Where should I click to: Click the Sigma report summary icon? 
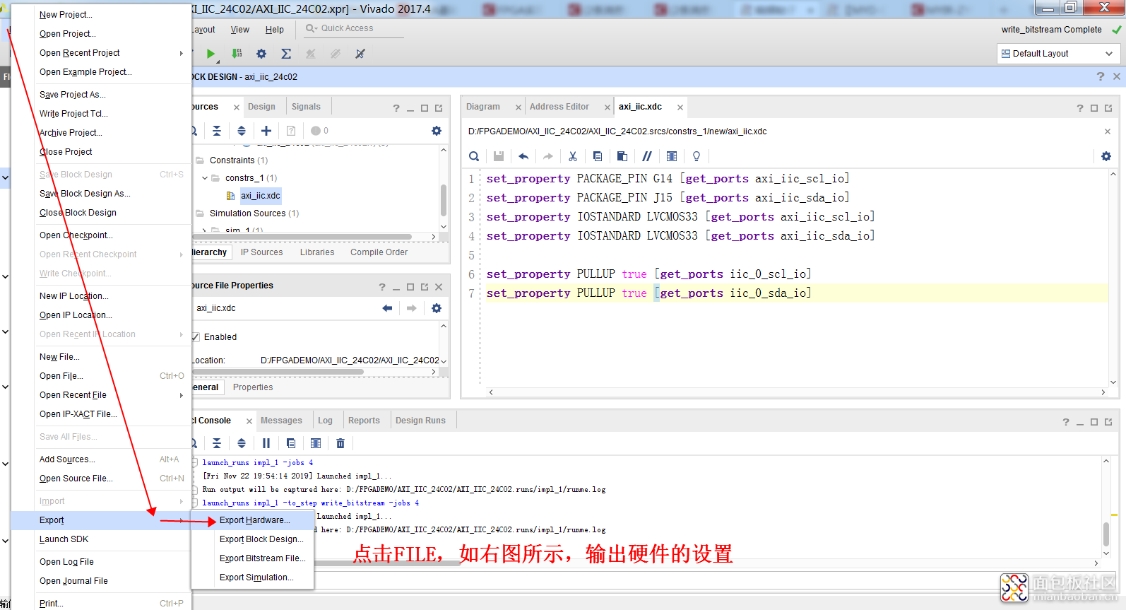[286, 54]
